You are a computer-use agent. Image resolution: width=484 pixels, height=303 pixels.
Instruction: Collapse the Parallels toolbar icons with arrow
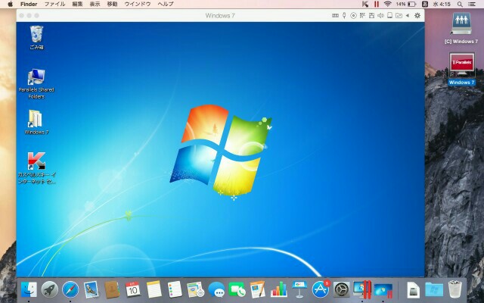[408, 15]
